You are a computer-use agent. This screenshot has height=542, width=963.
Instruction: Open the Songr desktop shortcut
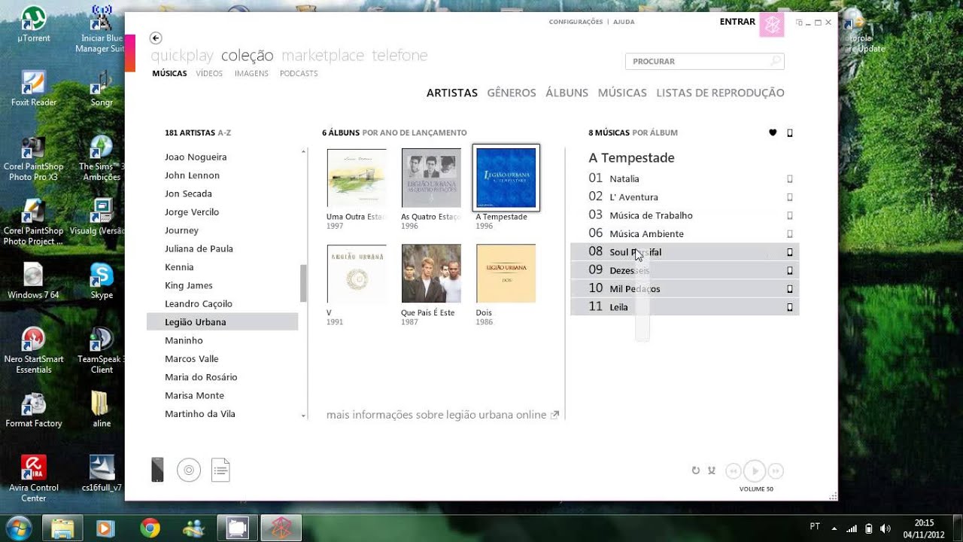point(102,89)
